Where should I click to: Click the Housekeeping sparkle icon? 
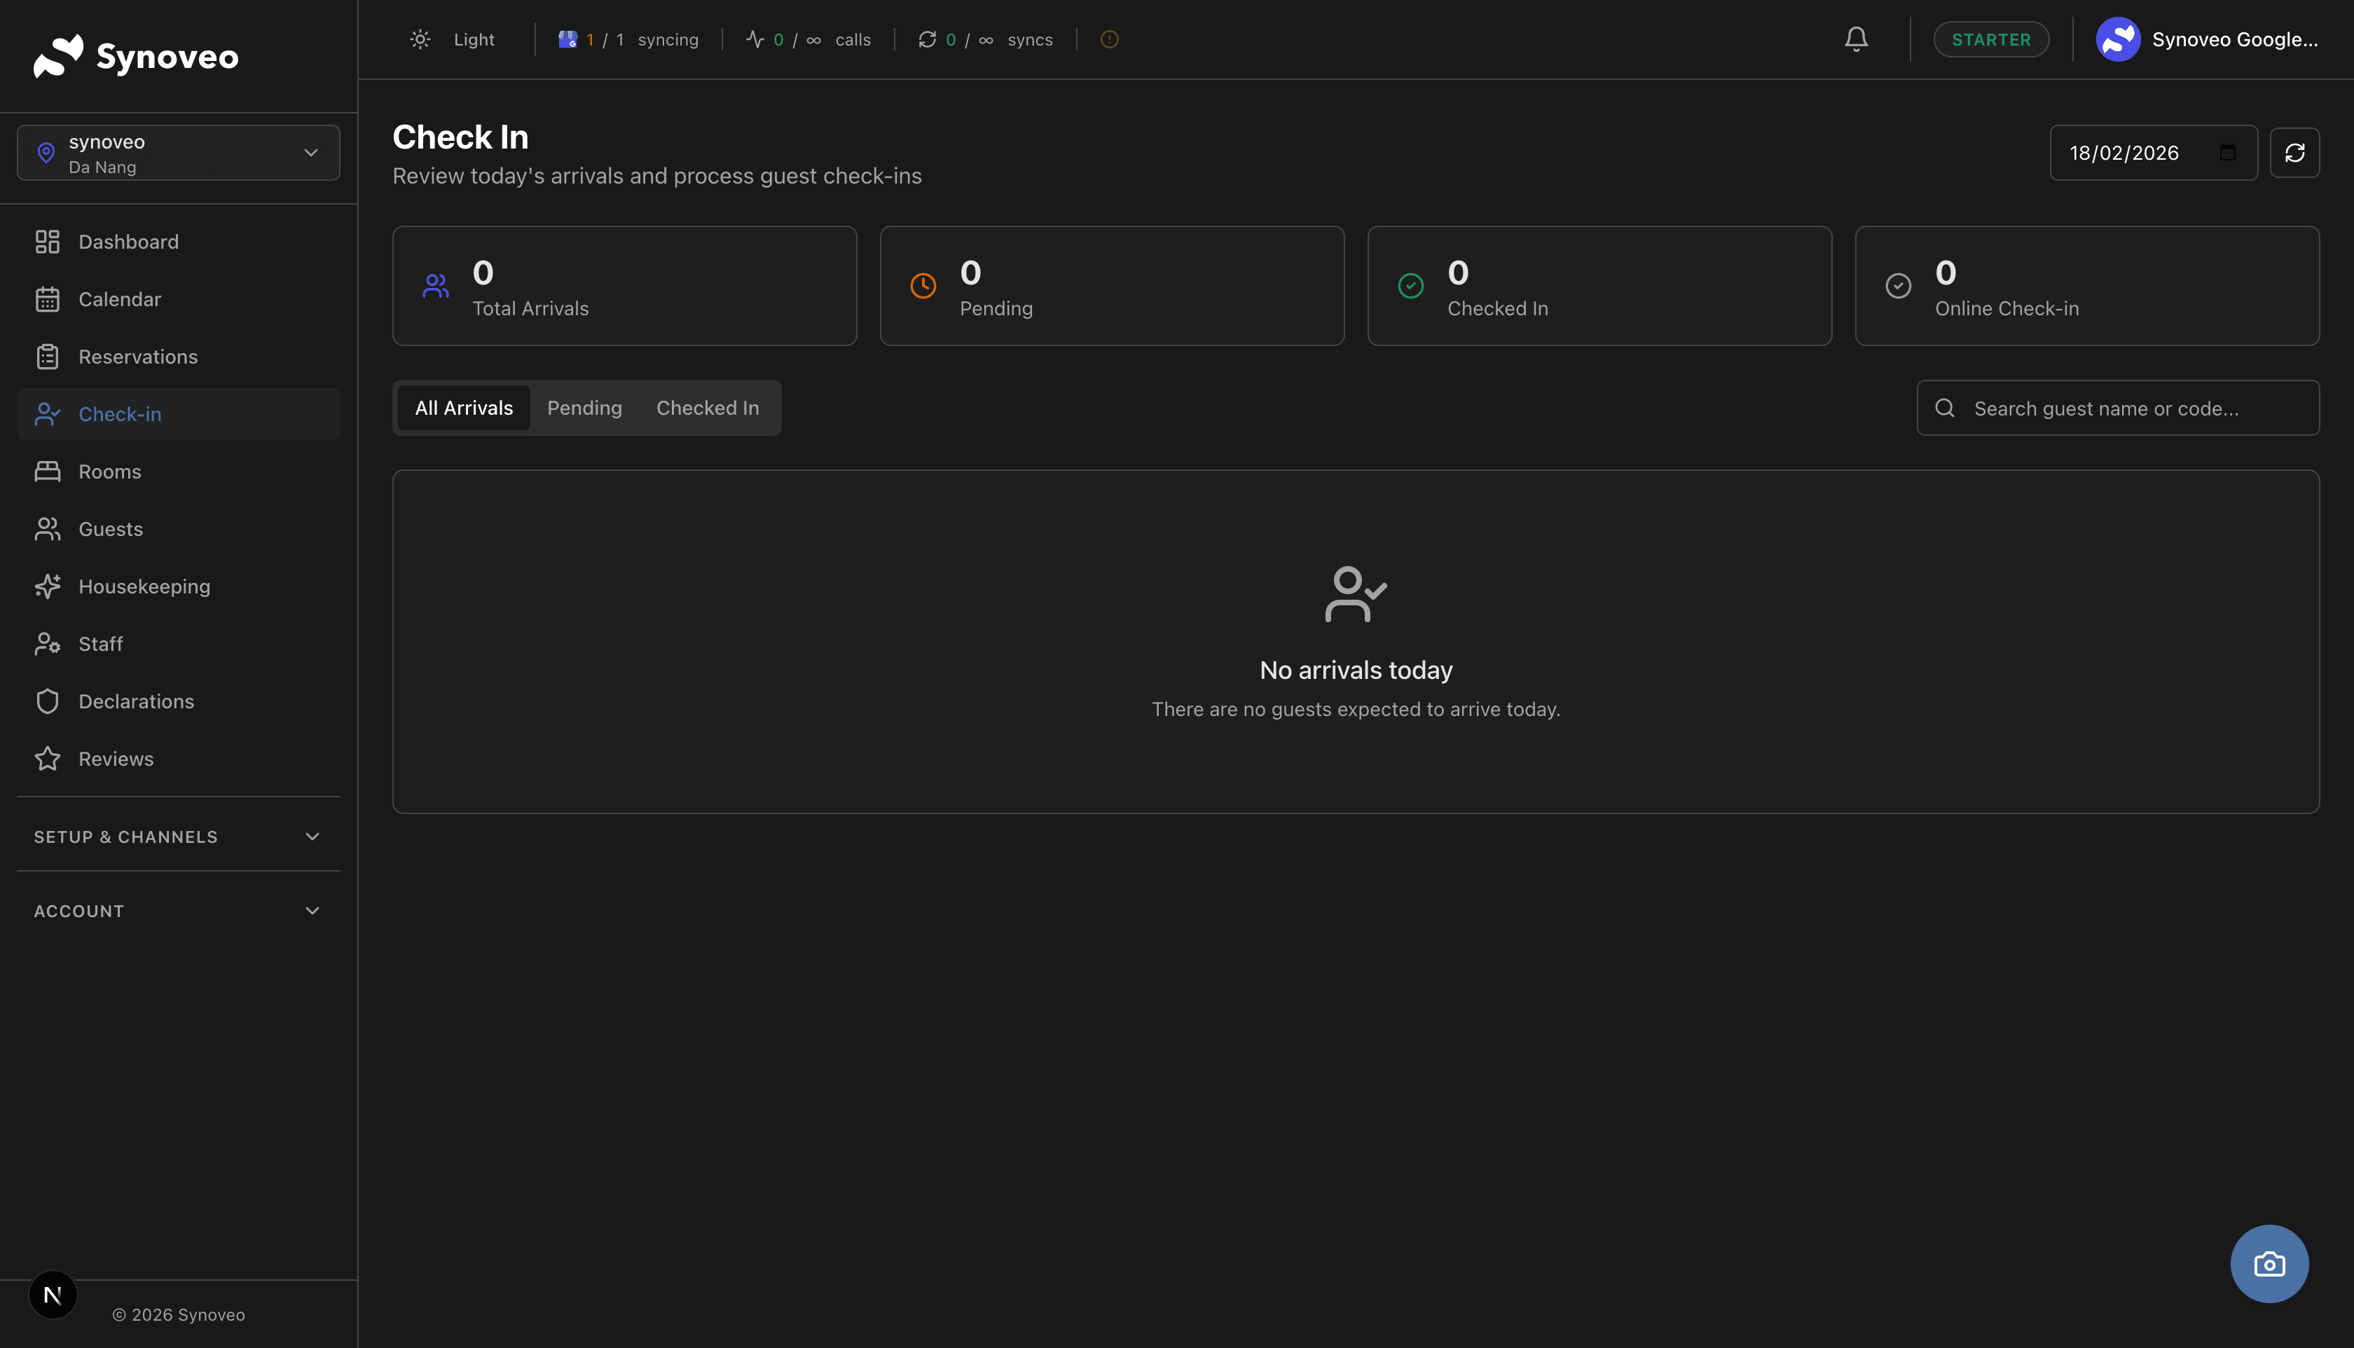tap(47, 586)
